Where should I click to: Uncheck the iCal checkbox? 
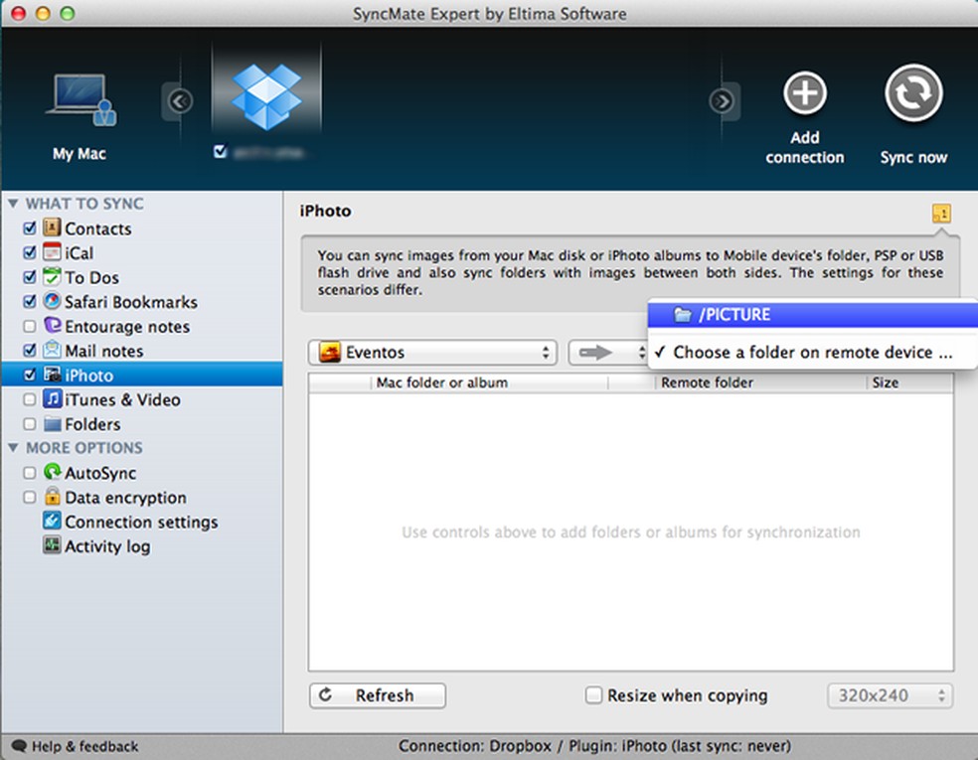[x=29, y=252]
